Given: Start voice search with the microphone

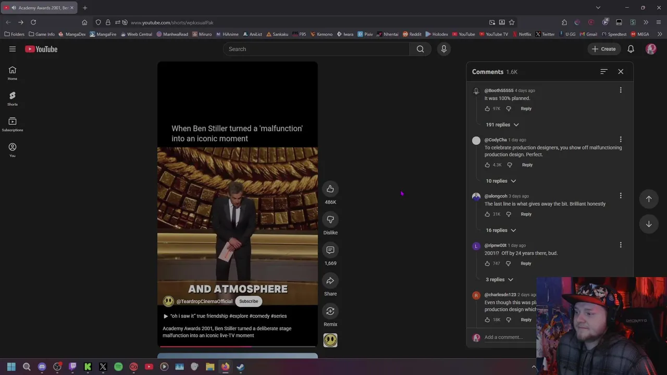Looking at the screenshot, I should tap(444, 49).
